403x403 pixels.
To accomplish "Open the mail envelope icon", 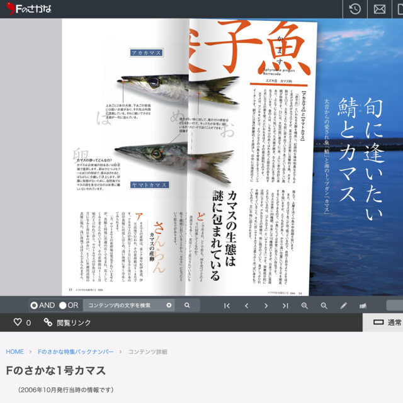I will [379, 9].
